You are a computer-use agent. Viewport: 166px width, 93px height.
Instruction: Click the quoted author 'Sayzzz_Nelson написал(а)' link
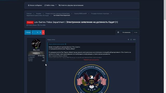tap(57, 44)
